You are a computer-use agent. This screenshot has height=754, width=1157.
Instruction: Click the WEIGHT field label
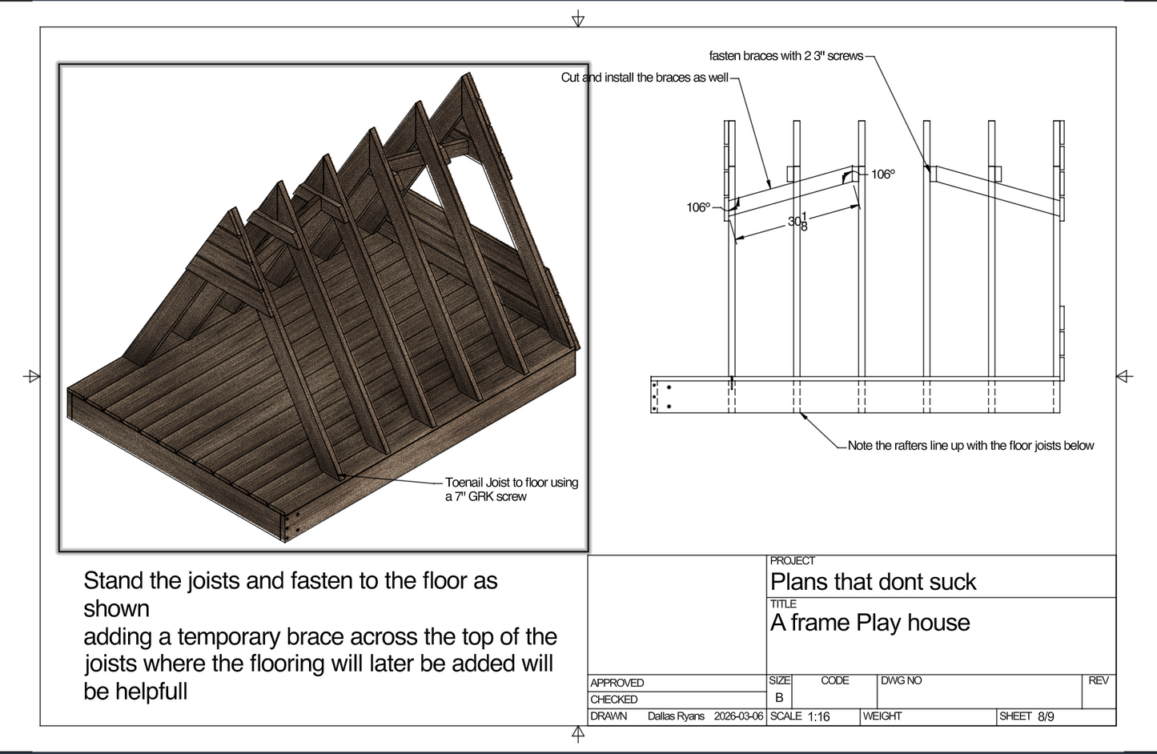click(x=882, y=716)
